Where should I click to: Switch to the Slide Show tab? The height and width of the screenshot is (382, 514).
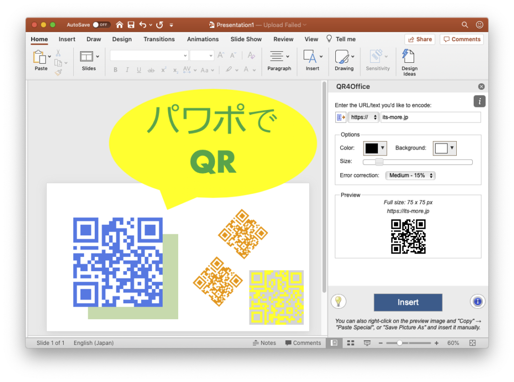pos(246,39)
